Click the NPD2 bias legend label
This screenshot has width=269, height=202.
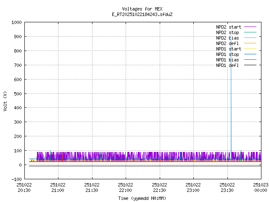pos(227,38)
